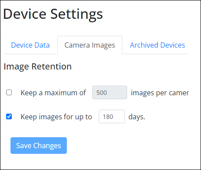Toggle the checked day-based retention checkbox
This screenshot has height=170, width=201.
click(x=9, y=117)
